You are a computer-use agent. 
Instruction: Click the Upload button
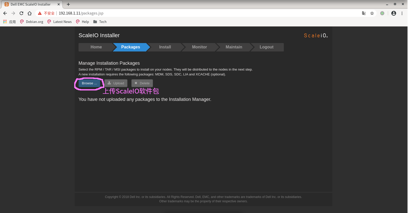pos(116,83)
